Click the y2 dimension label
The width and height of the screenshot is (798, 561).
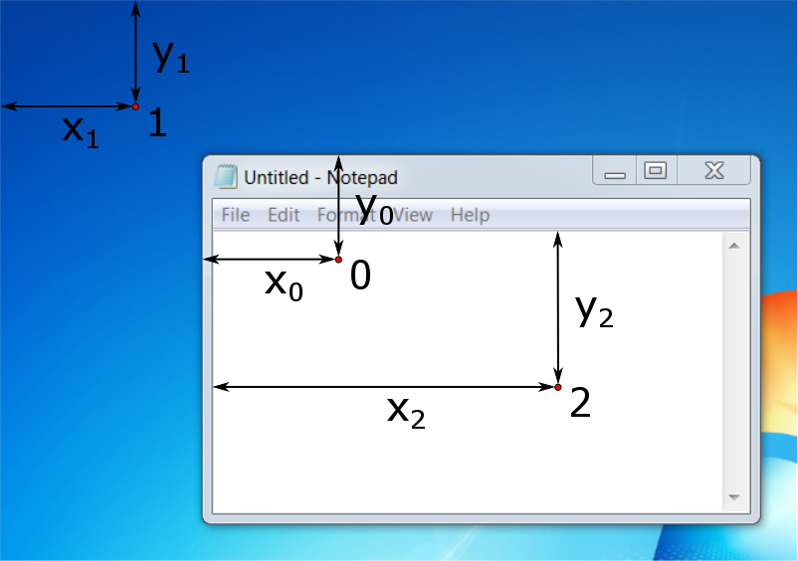(594, 311)
